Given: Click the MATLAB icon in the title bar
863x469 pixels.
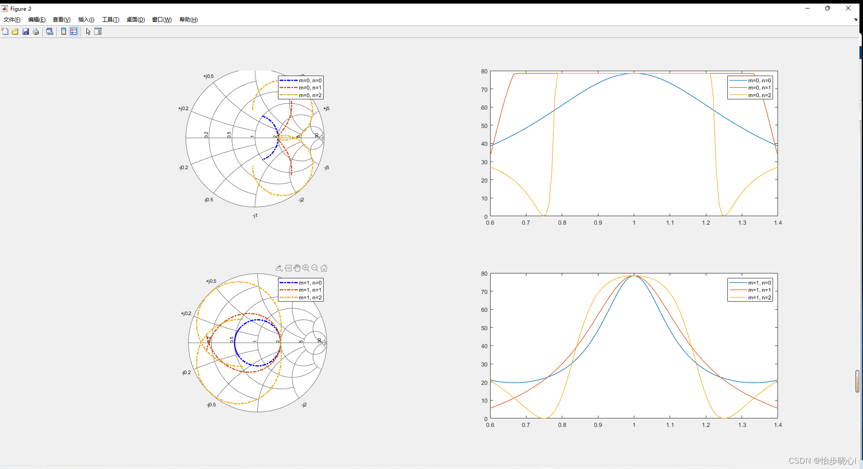Looking at the screenshot, I should pyautogui.click(x=4, y=9).
